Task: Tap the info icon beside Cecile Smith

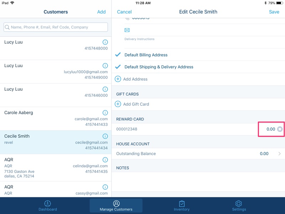Action: point(105,136)
